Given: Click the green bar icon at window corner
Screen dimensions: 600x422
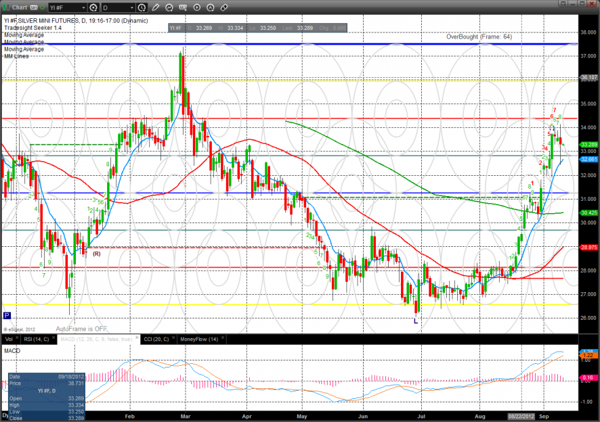Looking at the screenshot, I should pyautogui.click(x=5, y=7).
